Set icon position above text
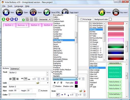The image size is (130, 100). [x=65, y=95]
